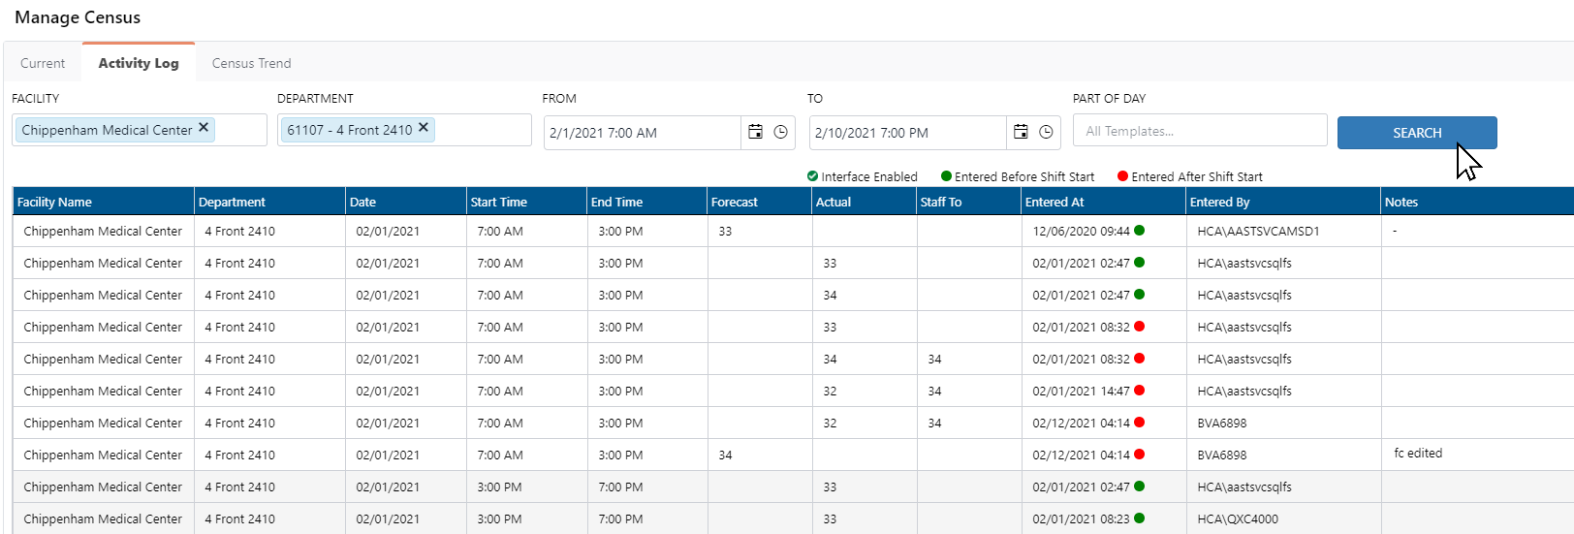This screenshot has width=1574, height=534.
Task: Remove Chippenham Medical Center facility tag
Action: (x=204, y=128)
